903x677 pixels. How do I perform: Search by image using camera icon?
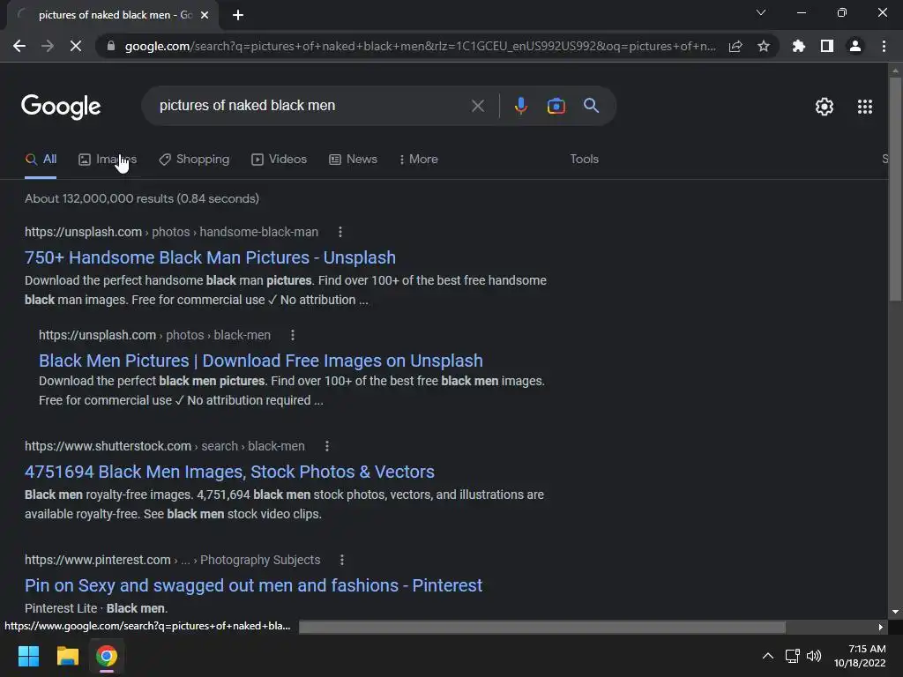coord(556,106)
